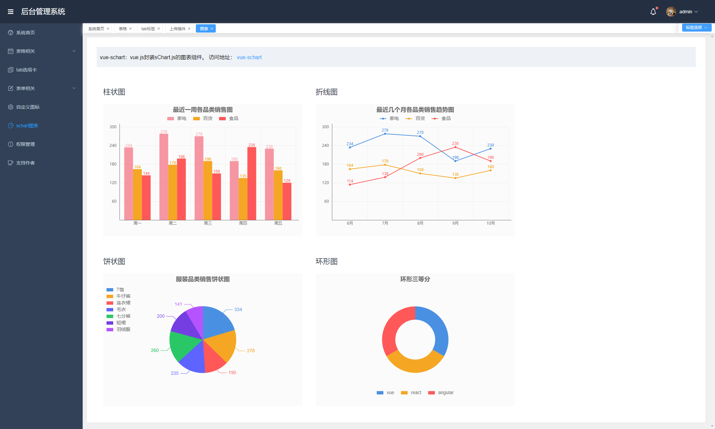The width and height of the screenshot is (715, 429).
Task: Click the T恤 pie legend swatch
Action: coord(110,290)
